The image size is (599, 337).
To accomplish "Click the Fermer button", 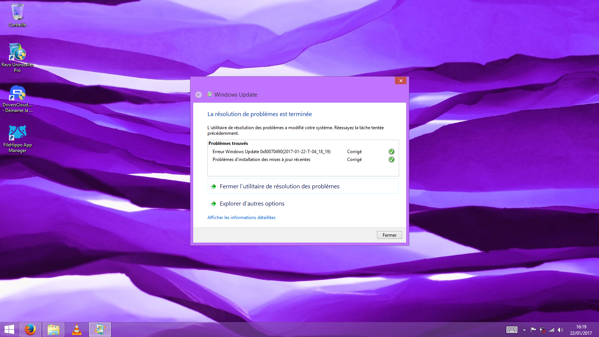I will (389, 235).
